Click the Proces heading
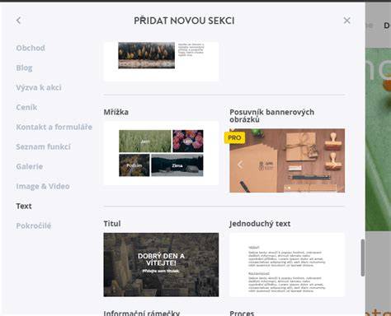This screenshot has width=391, height=316. click(x=242, y=313)
